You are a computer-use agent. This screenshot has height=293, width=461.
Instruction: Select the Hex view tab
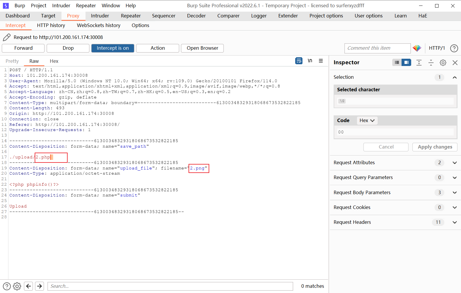(54, 61)
